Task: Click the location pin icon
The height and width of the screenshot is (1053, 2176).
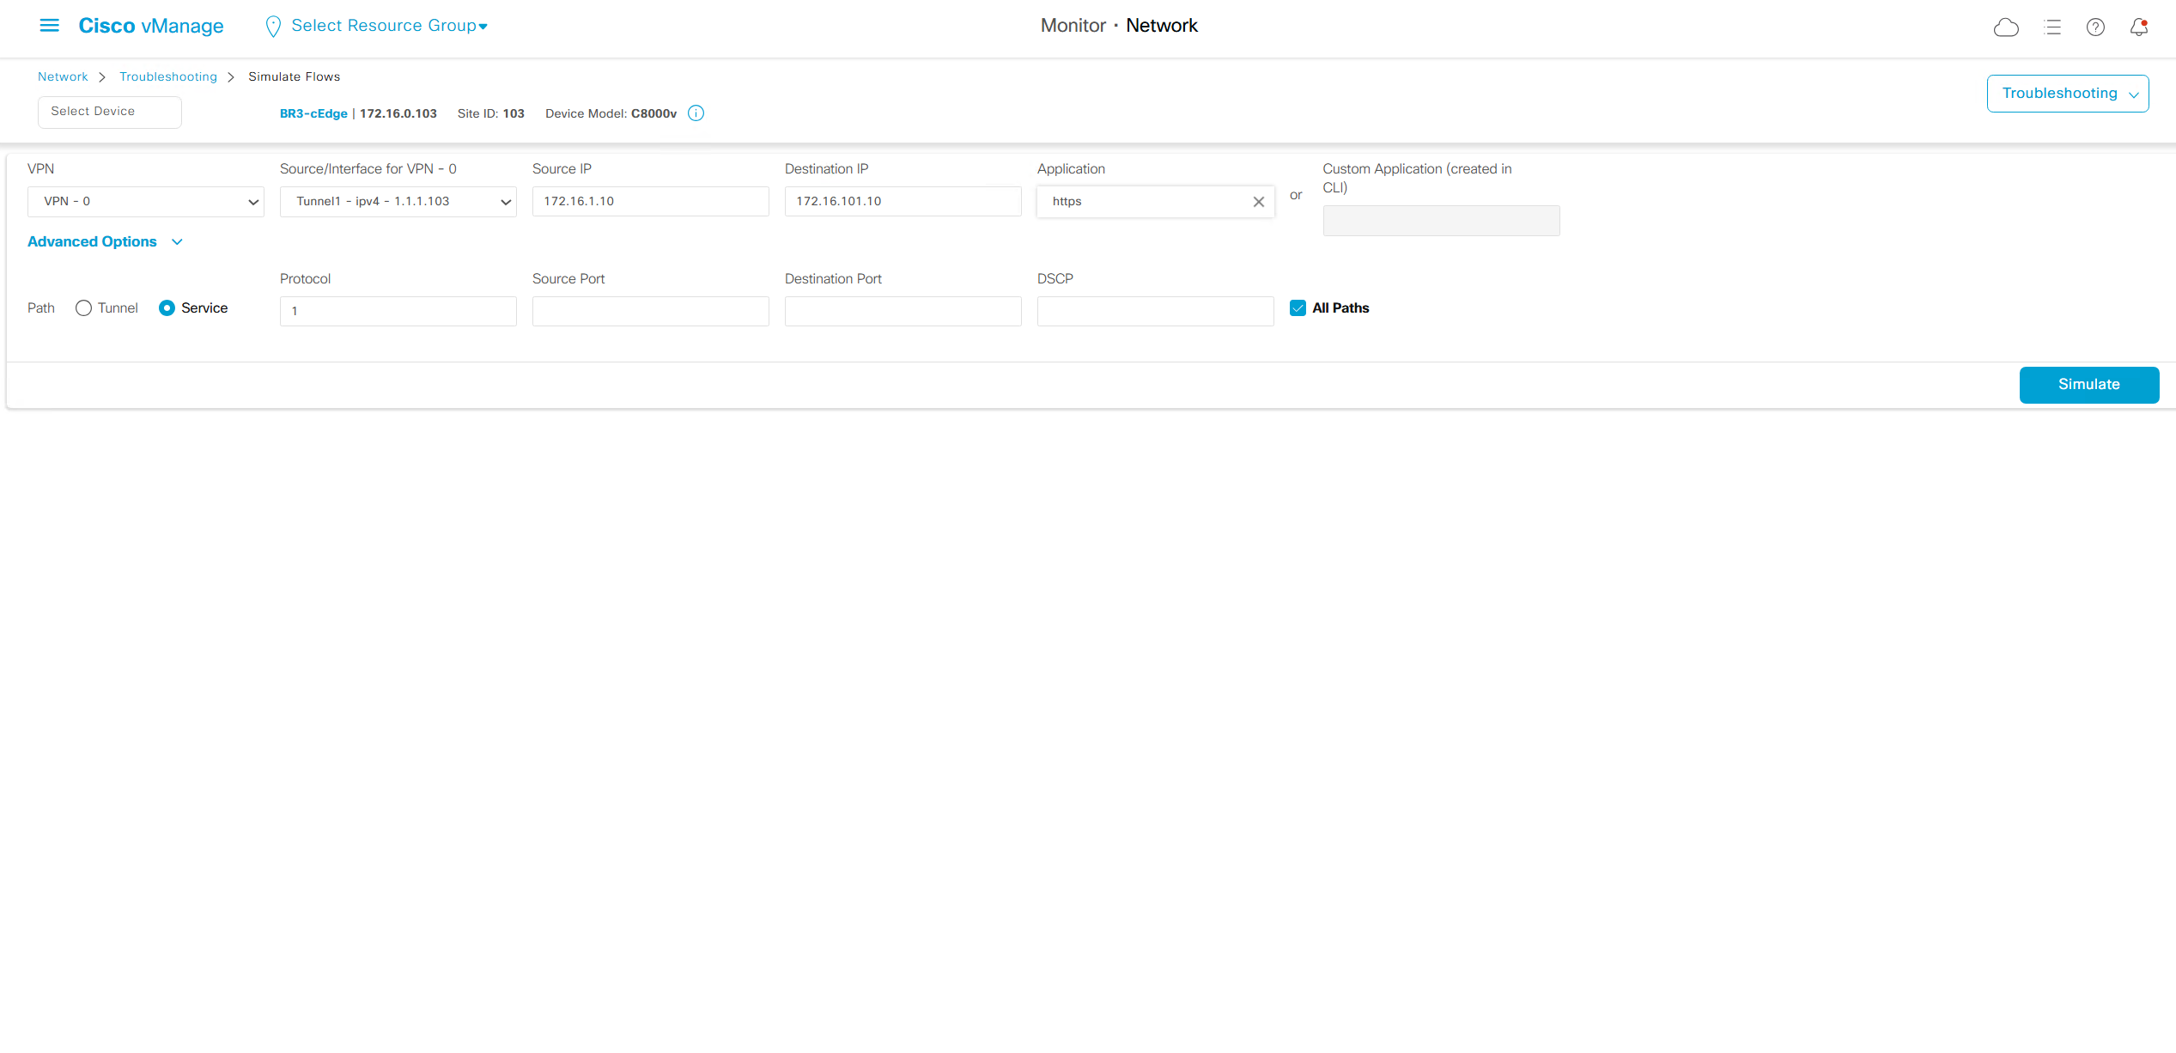Action: tap(273, 27)
